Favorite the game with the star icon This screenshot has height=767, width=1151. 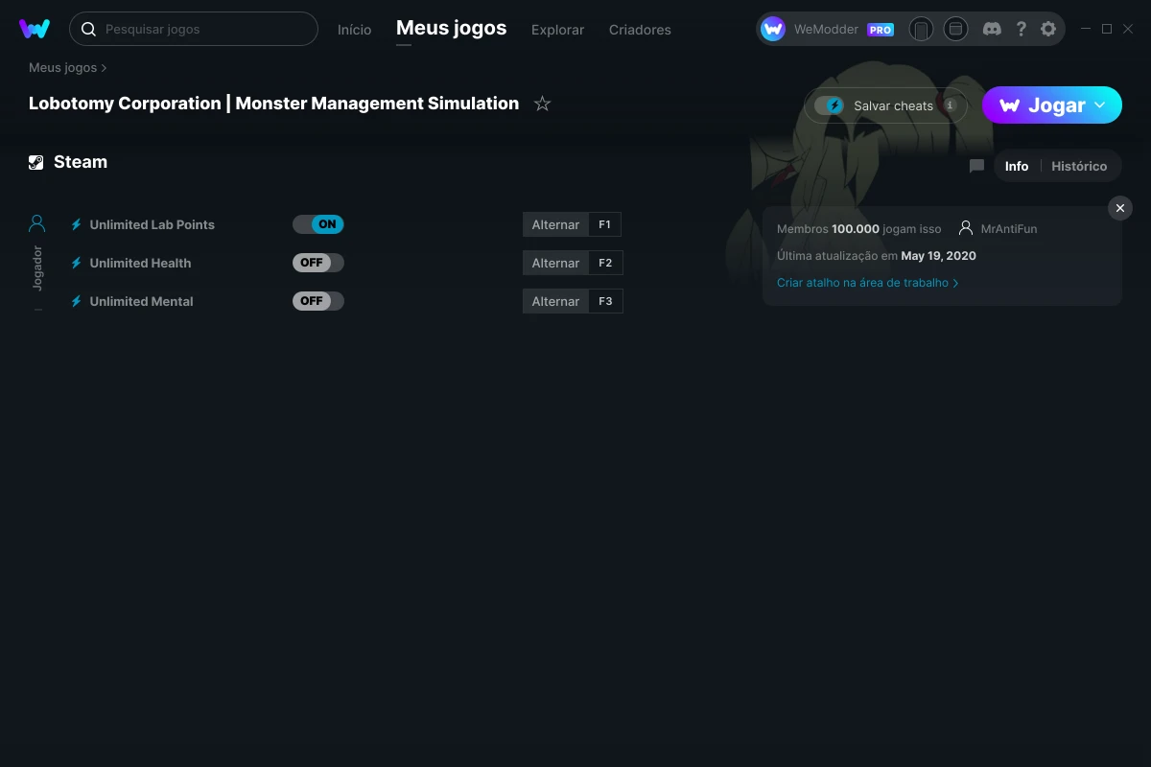tap(542, 104)
